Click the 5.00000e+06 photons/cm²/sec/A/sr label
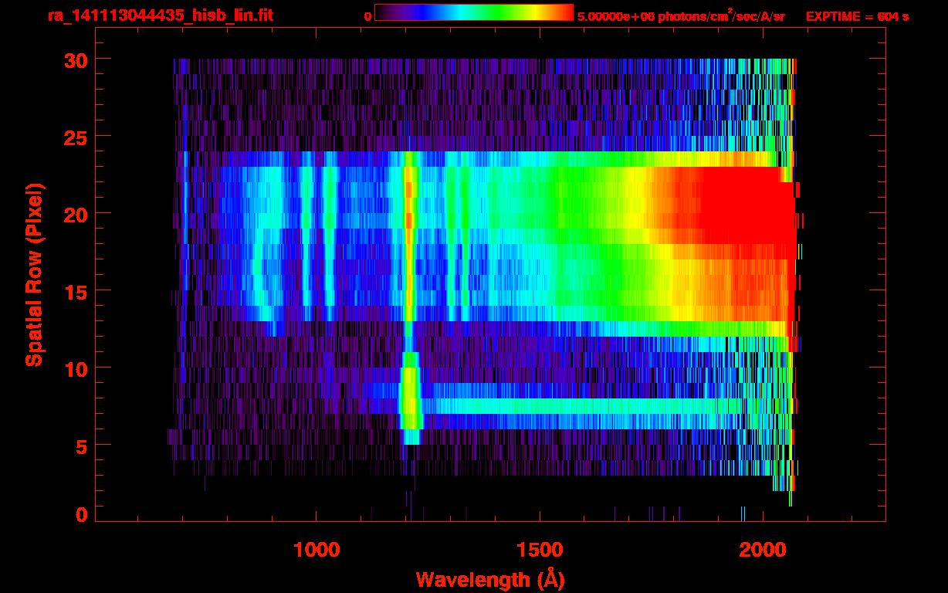The width and height of the screenshot is (948, 593). click(x=681, y=15)
